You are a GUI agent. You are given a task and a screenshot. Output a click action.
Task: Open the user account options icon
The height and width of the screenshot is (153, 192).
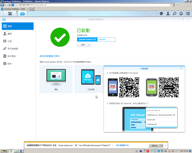coord(168,14)
